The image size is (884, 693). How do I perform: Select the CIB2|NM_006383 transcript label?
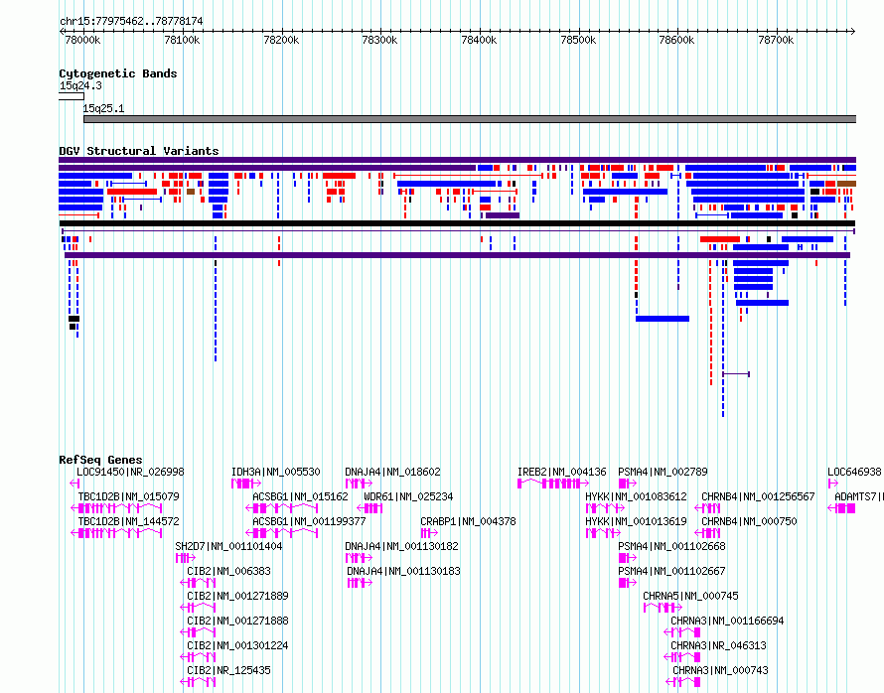point(228,571)
